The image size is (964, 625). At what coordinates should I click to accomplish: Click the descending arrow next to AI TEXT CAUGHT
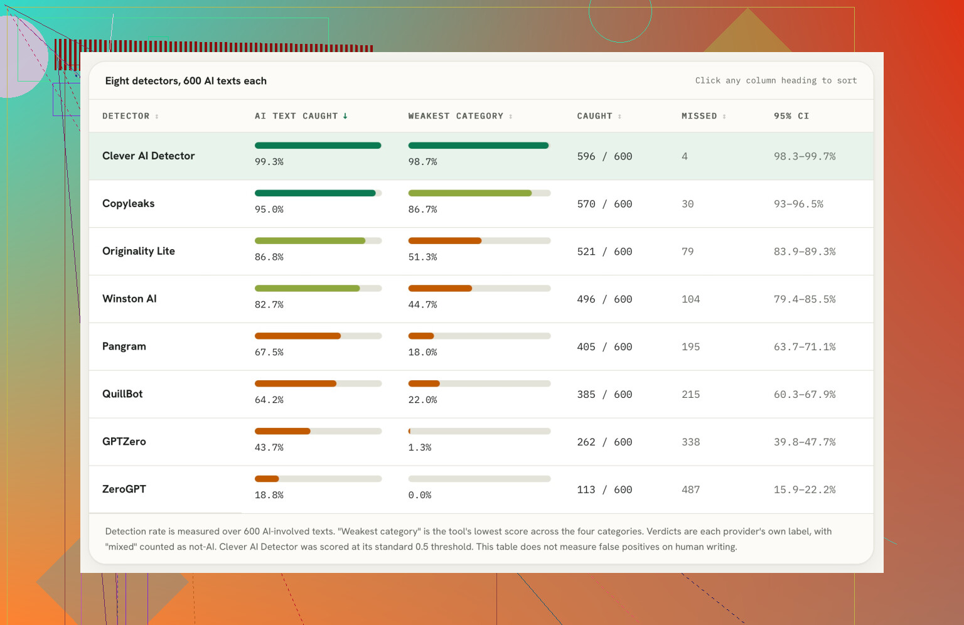click(345, 116)
